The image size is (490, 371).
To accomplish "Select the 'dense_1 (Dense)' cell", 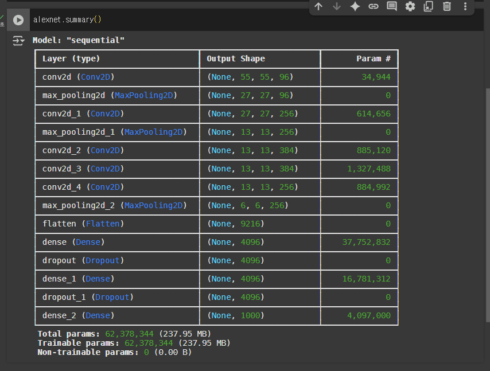I will pyautogui.click(x=79, y=279).
